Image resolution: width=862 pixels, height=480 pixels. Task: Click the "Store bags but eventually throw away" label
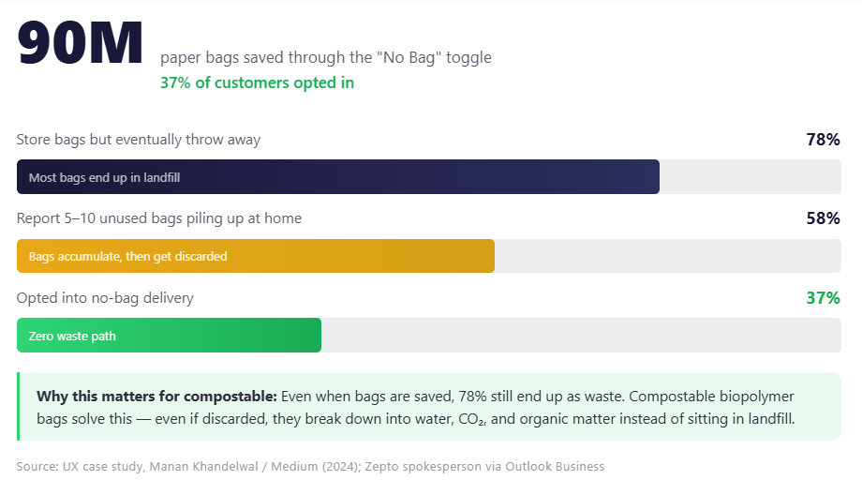tap(139, 140)
